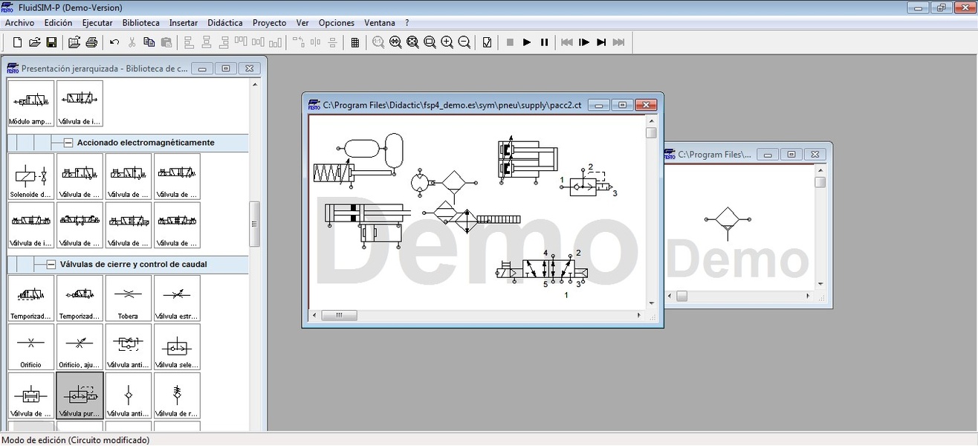Open the Ejecutar menu
The image size is (978, 446).
click(97, 23)
